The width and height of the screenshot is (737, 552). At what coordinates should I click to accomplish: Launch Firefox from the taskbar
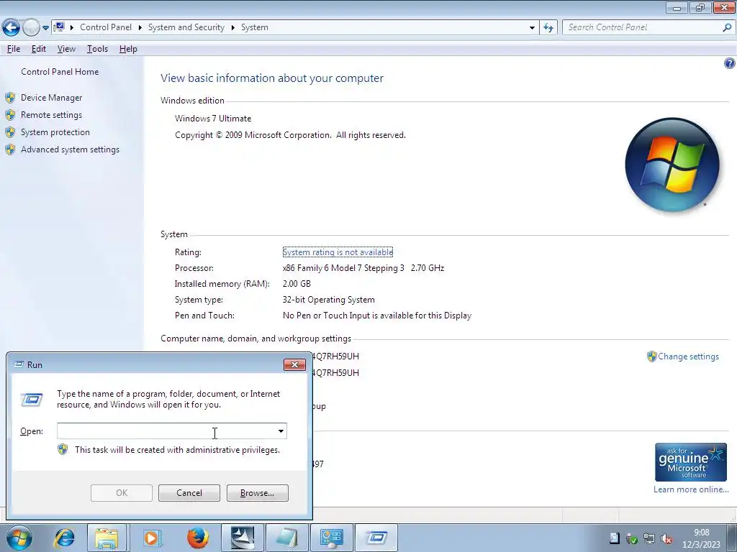click(198, 538)
